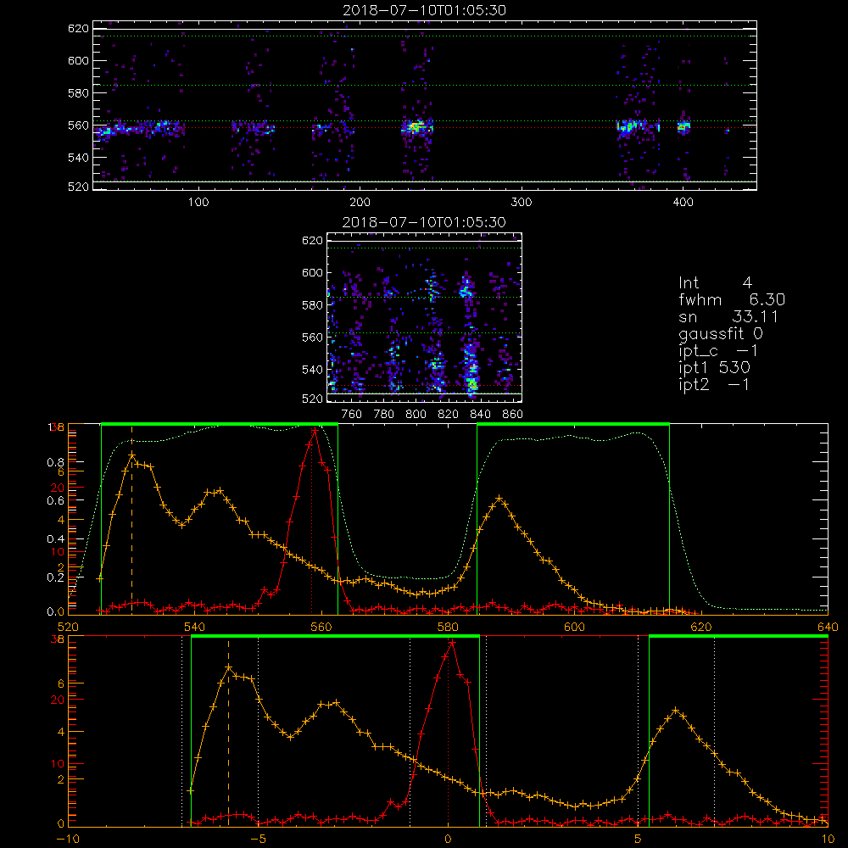This screenshot has height=848, width=848.
Task: Click x-axis label -5 on bottom plot
Action: click(x=259, y=840)
